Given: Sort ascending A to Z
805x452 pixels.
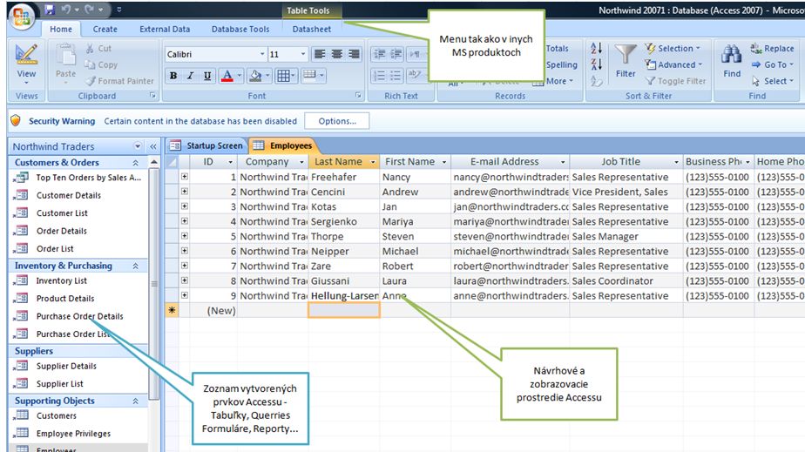Looking at the screenshot, I should coord(597,48).
